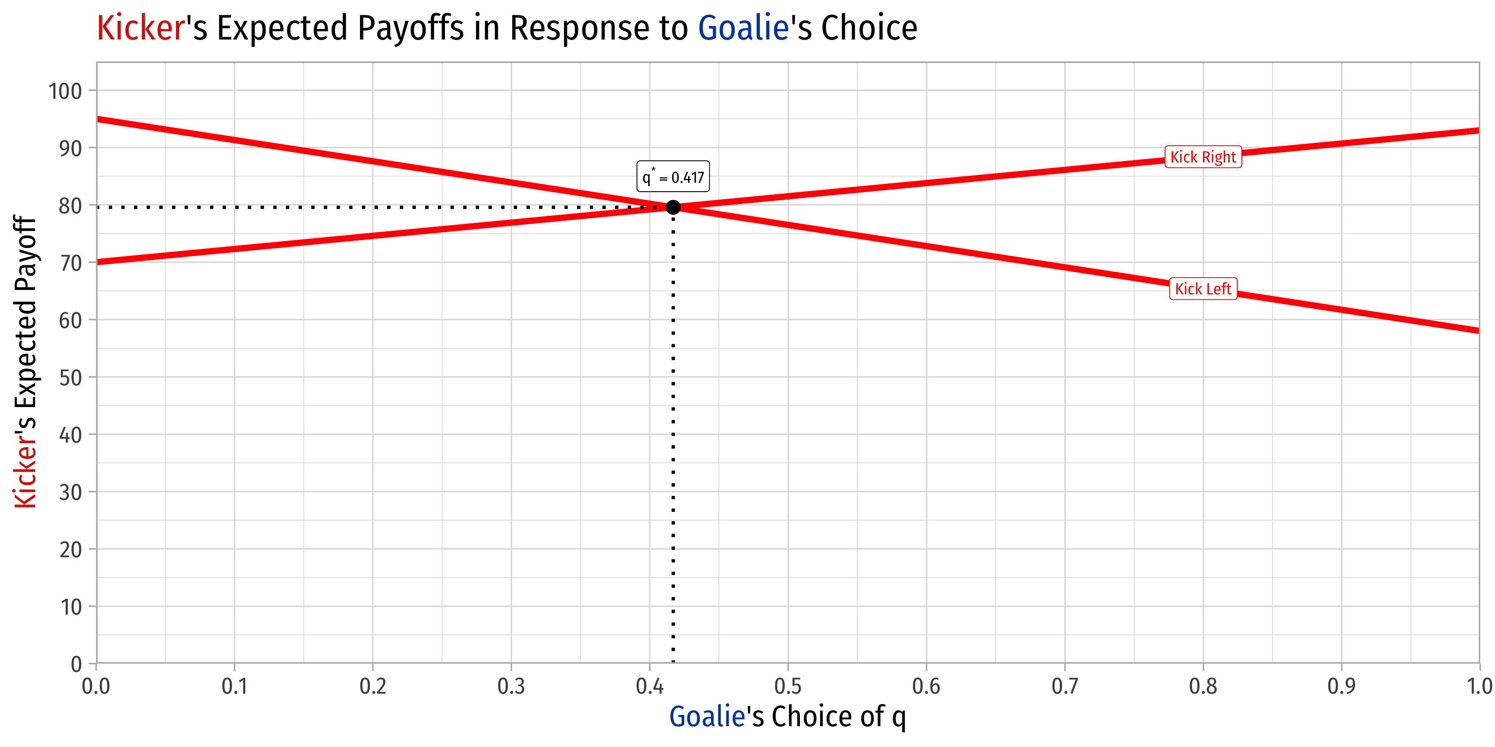Click the 0.4 tick label on x-axis
The image size is (1495, 747).
pyautogui.click(x=650, y=686)
